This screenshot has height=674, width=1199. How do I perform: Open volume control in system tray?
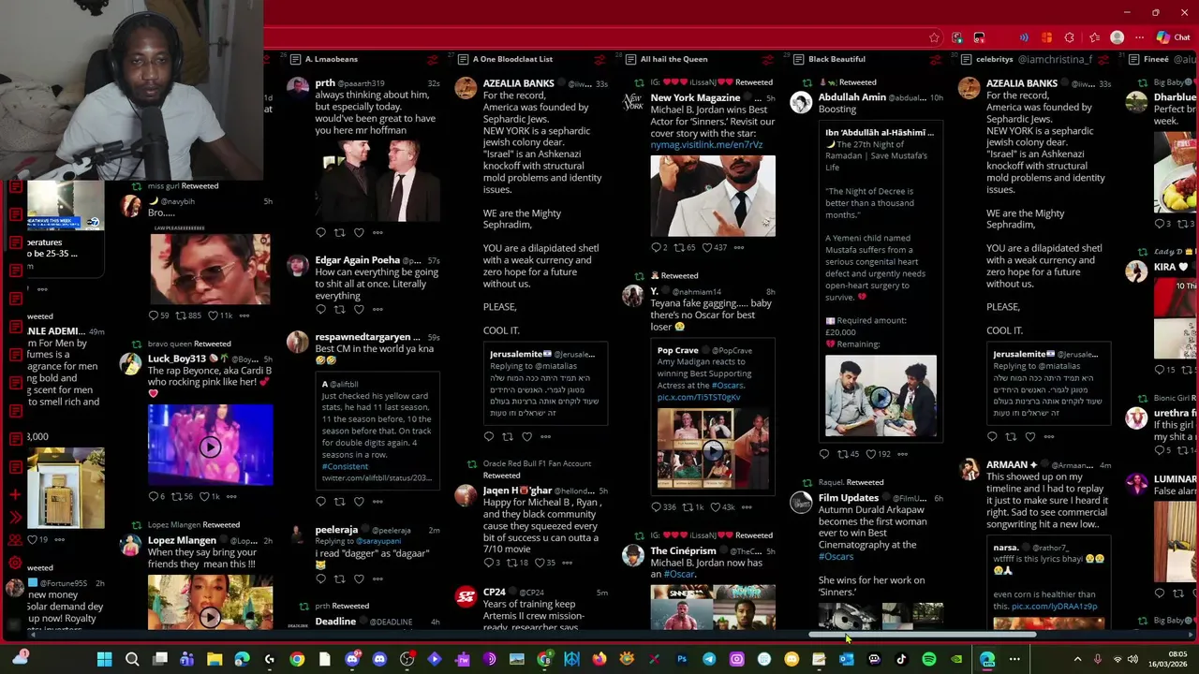coord(1132,659)
